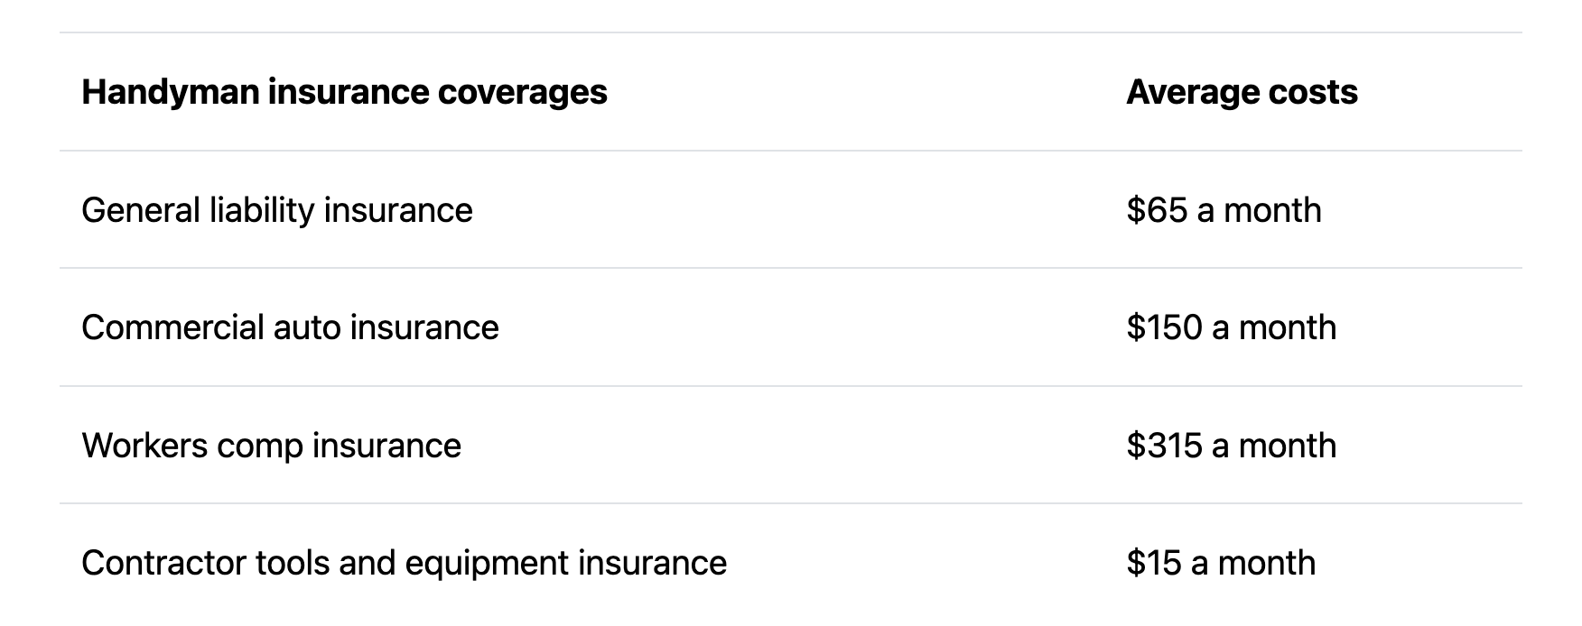Image resolution: width=1582 pixels, height=626 pixels.
Task: Click the "Handyman insurance coverages" column header
Action: click(344, 92)
